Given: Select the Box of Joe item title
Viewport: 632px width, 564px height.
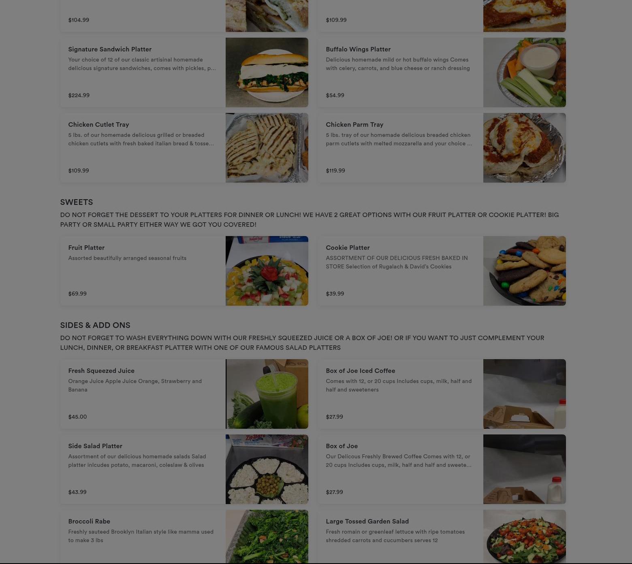Looking at the screenshot, I should 342,446.
